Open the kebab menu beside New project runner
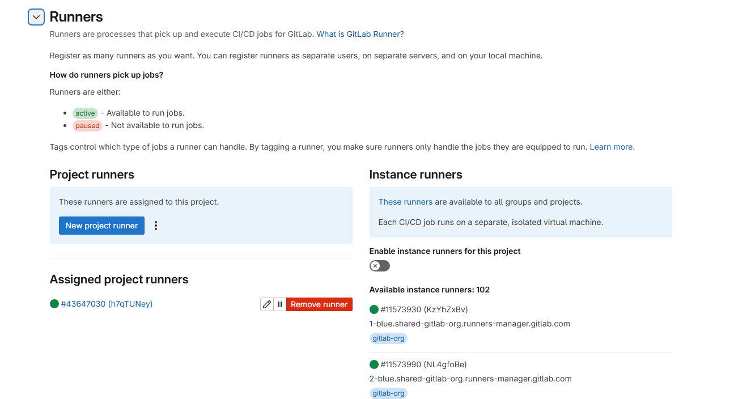The width and height of the screenshot is (734, 399). [x=156, y=226]
